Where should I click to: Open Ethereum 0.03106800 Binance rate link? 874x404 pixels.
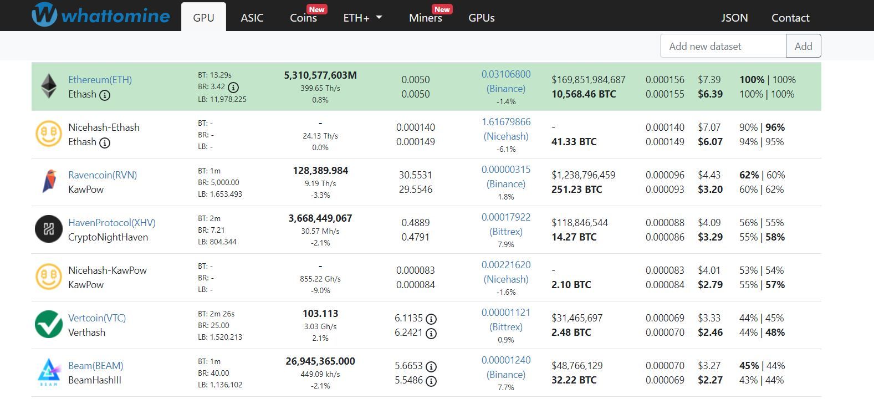(506, 81)
